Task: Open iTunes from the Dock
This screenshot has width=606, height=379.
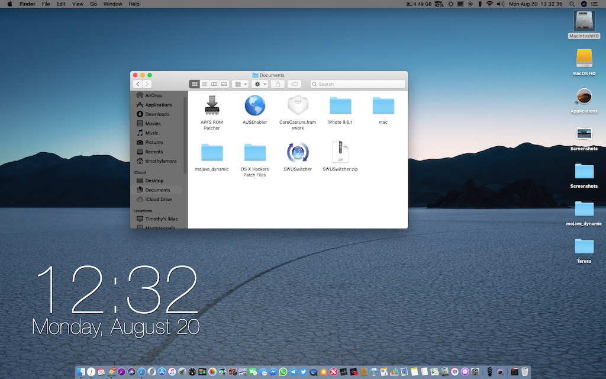Action: point(172,372)
